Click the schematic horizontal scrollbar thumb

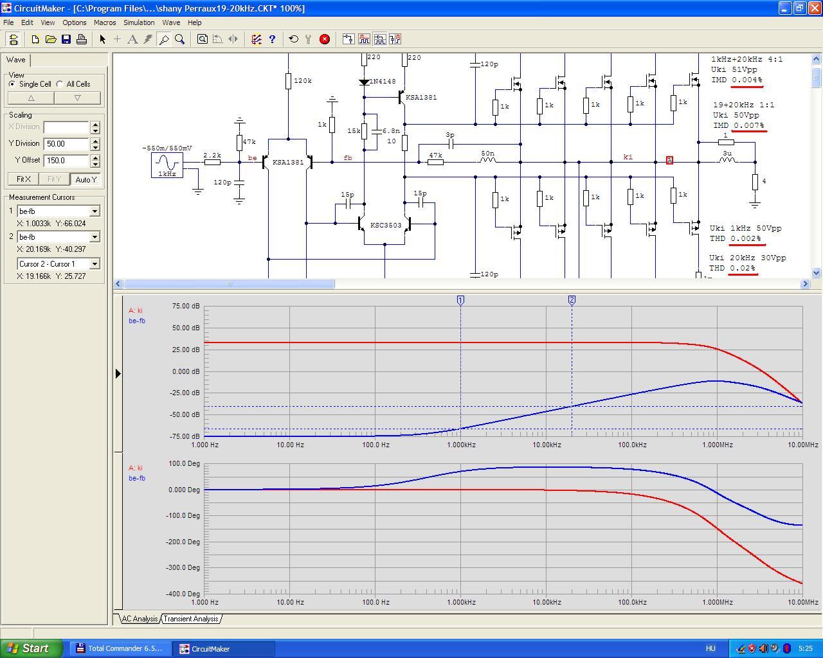[229, 283]
